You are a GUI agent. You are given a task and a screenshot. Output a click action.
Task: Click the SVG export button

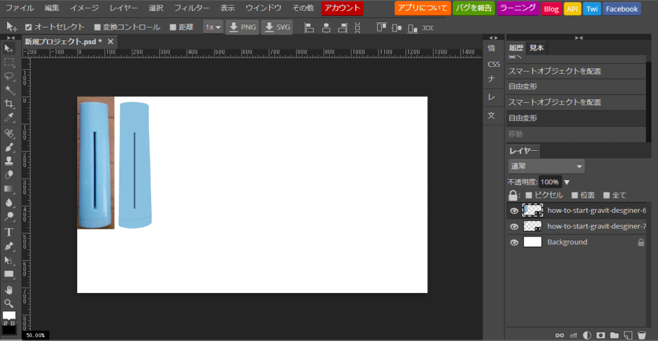coord(277,27)
